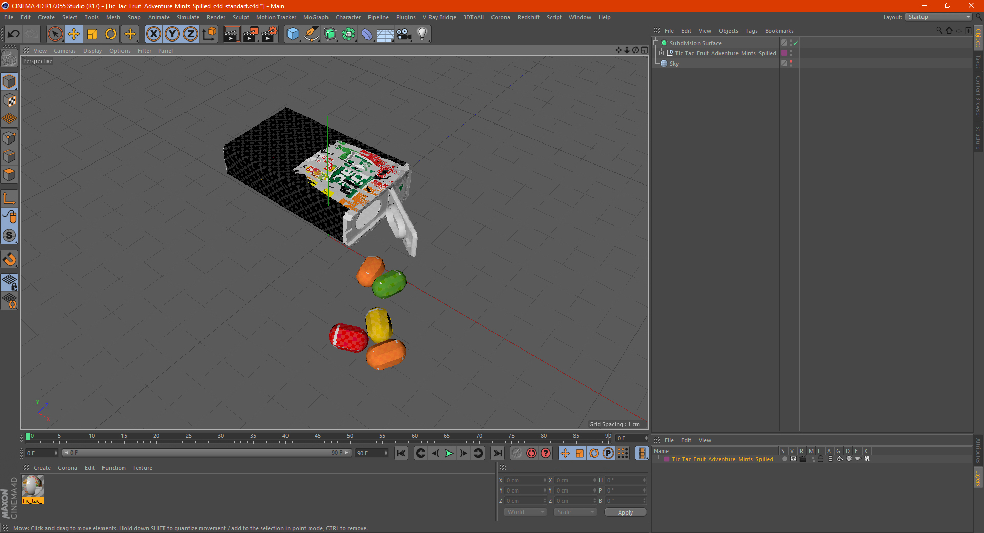Viewport: 984px width, 533px height.
Task: Click the Undo arrow icon
Action: click(14, 34)
